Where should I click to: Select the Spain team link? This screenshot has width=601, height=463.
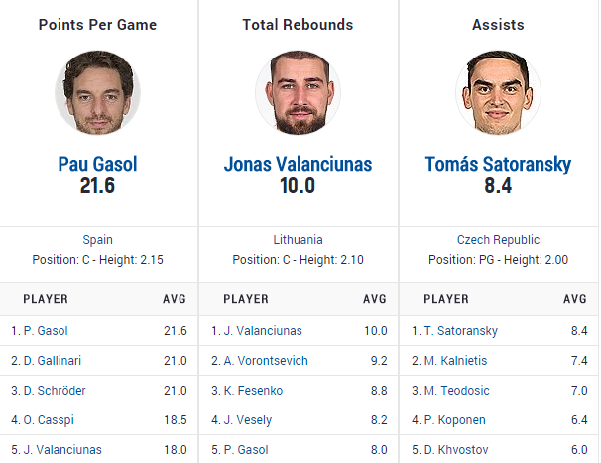[97, 239]
